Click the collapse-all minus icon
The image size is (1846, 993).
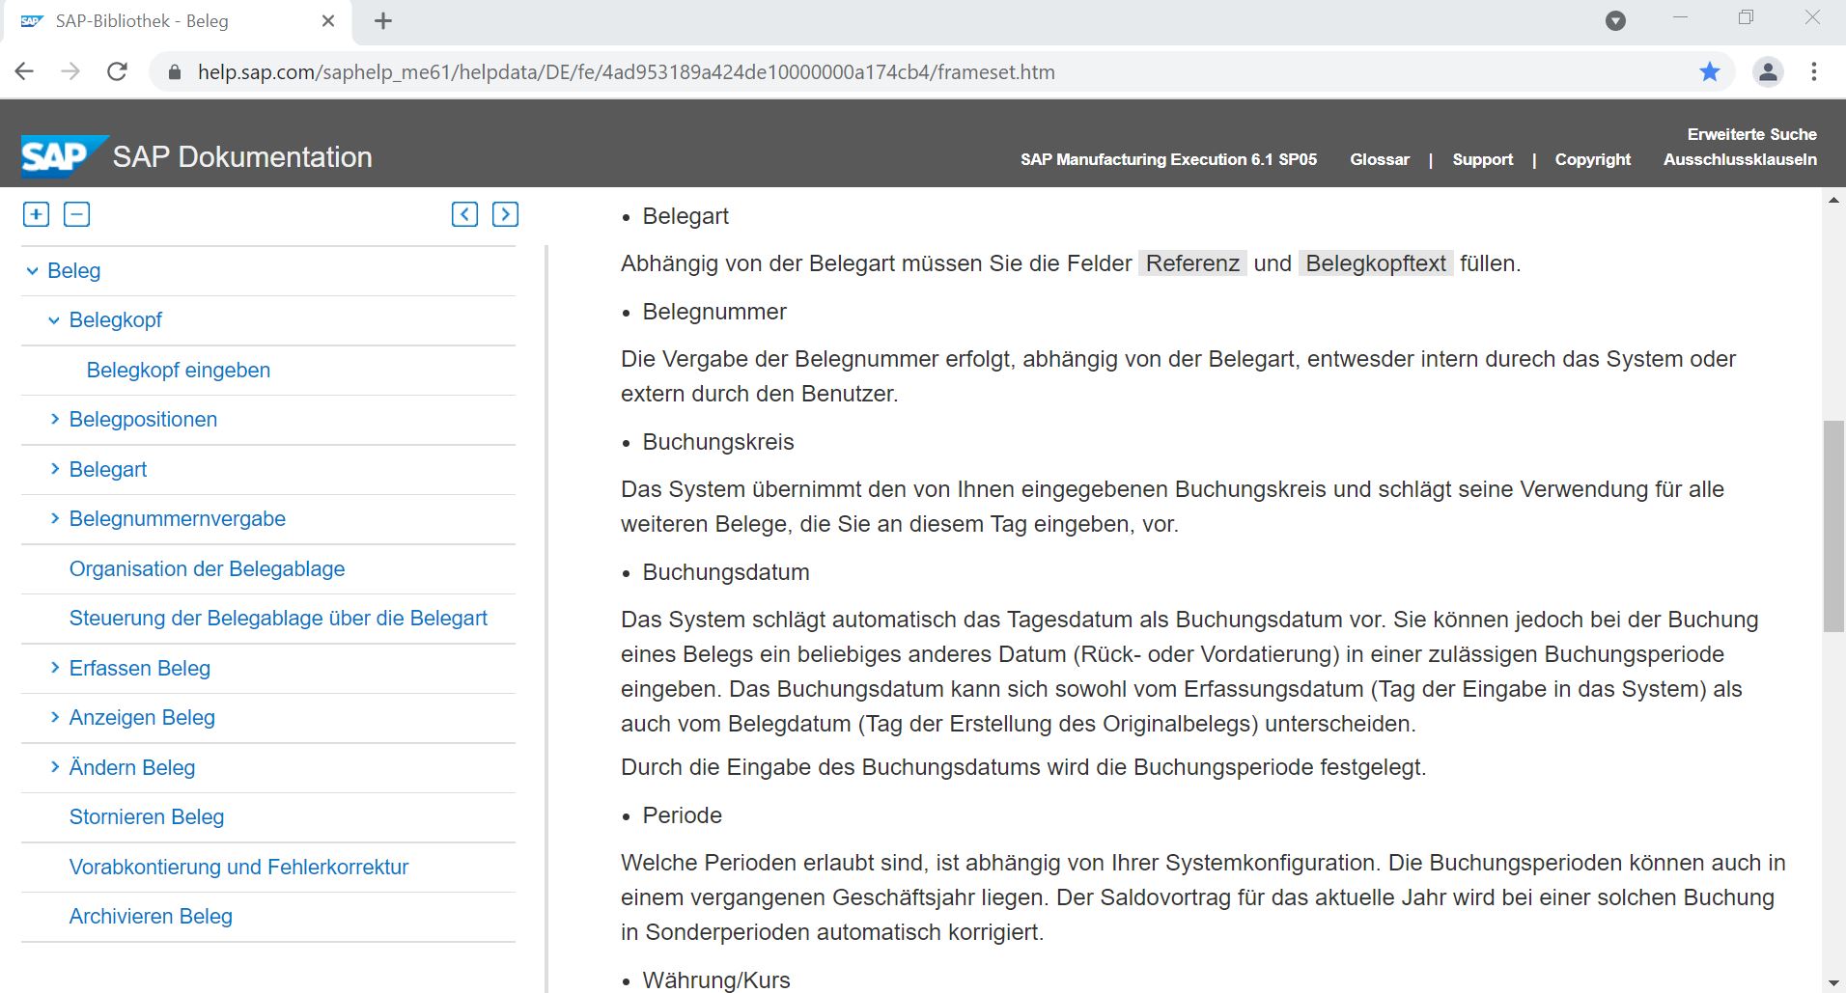coord(76,214)
